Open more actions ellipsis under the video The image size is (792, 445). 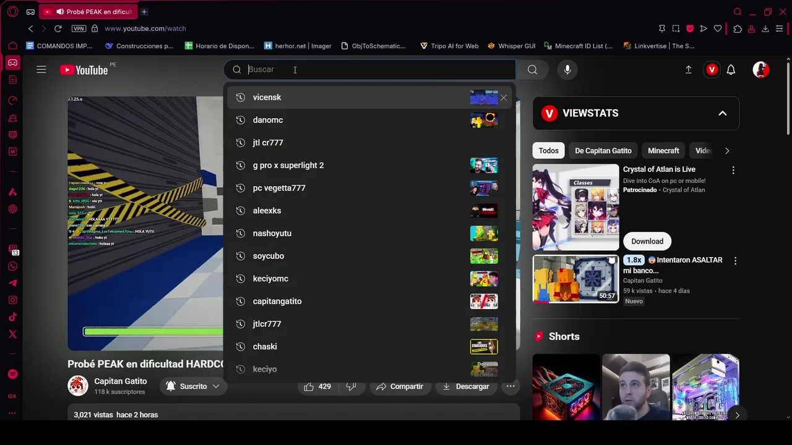[510, 386]
